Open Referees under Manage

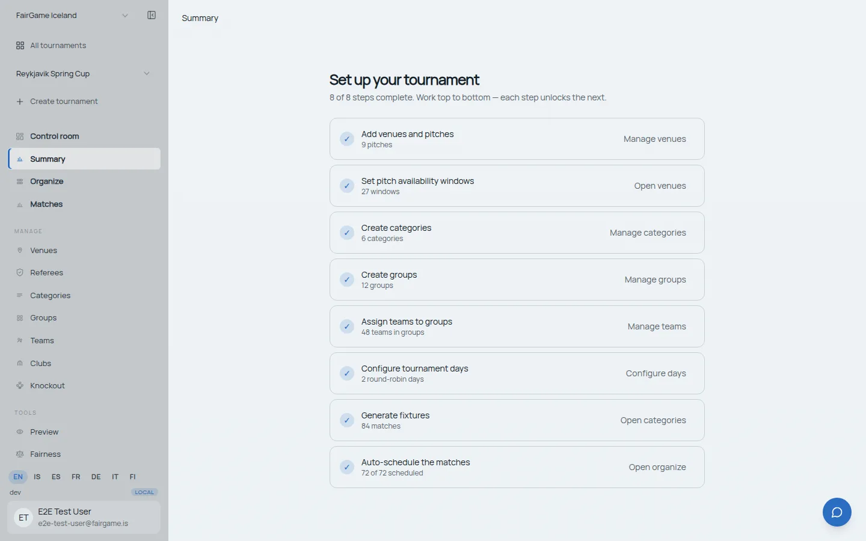coord(84,273)
